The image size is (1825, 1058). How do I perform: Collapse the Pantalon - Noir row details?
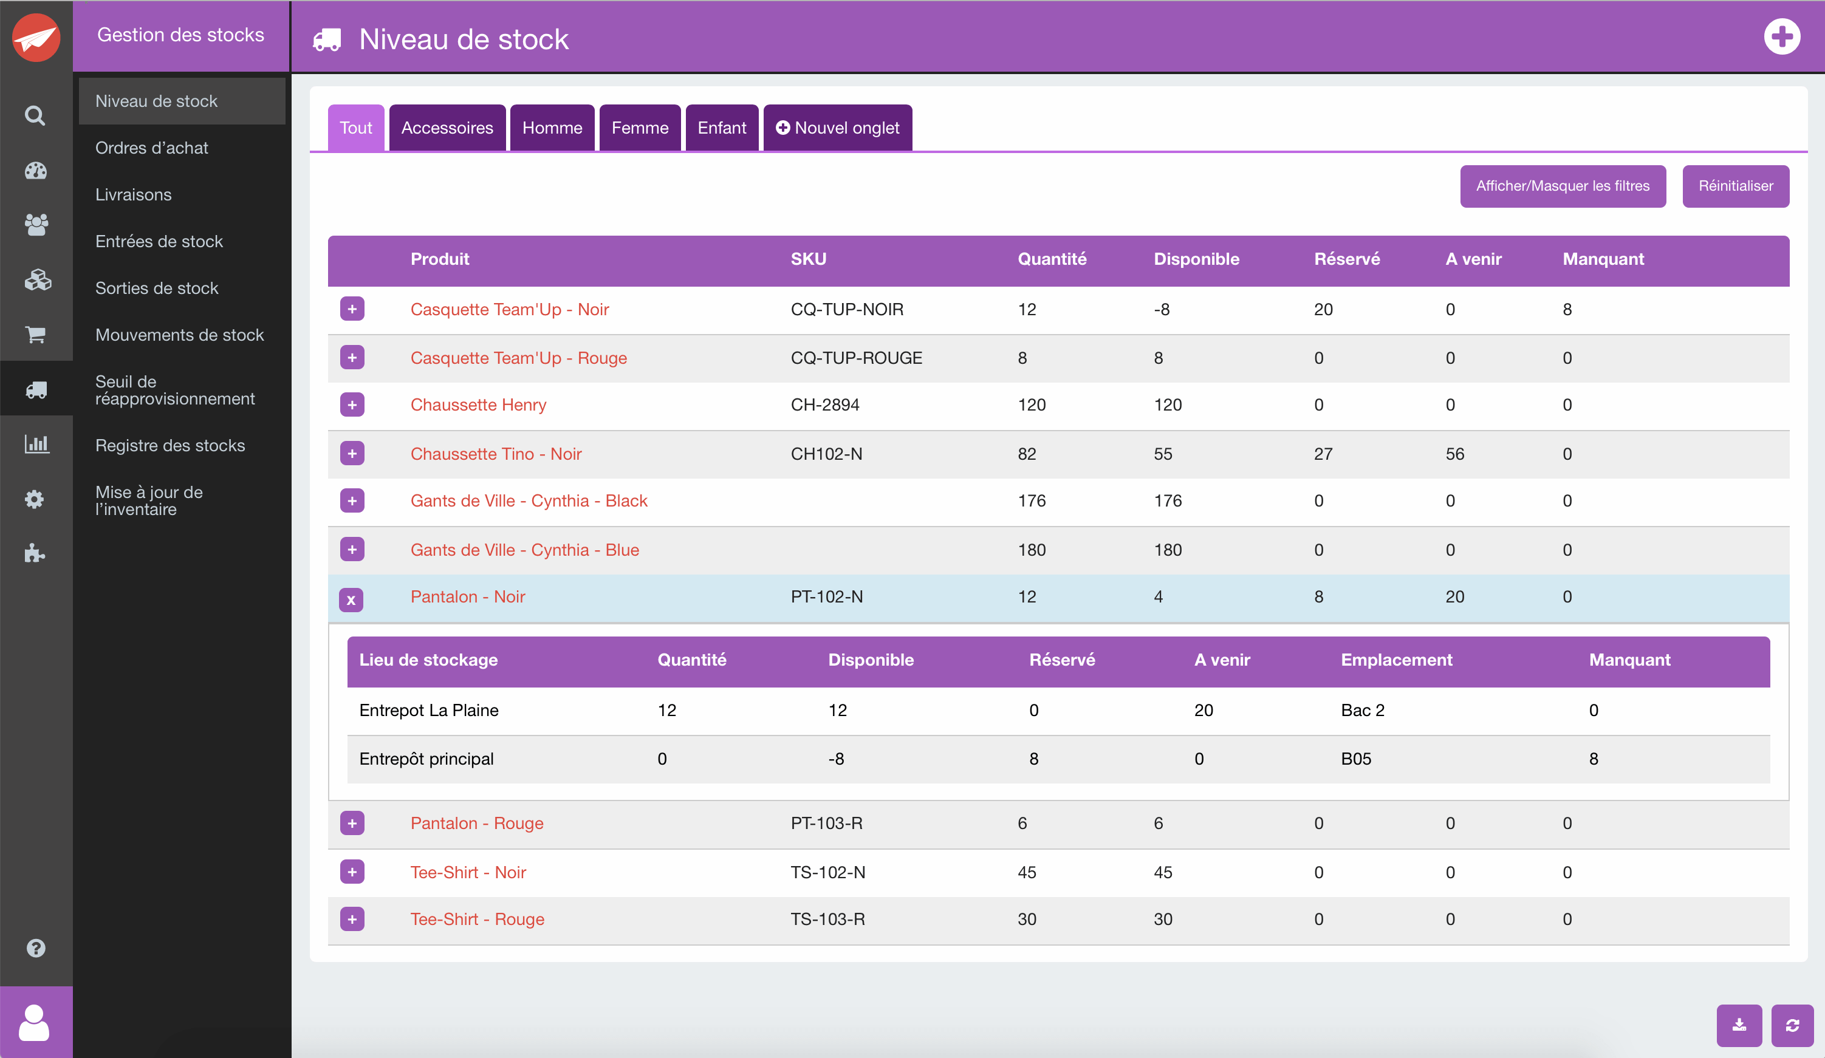(x=351, y=599)
